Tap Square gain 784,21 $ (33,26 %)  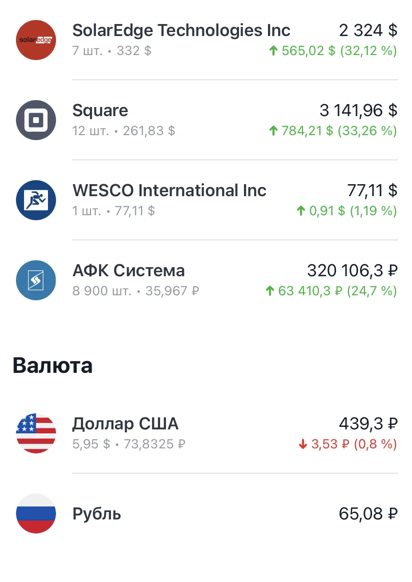click(332, 131)
